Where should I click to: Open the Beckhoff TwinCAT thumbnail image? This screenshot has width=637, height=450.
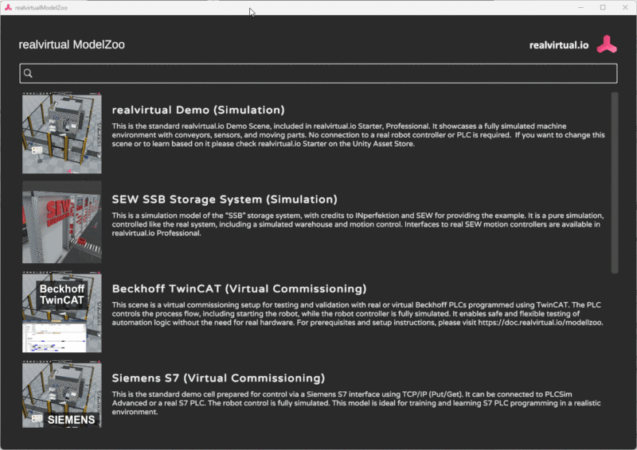click(x=62, y=312)
